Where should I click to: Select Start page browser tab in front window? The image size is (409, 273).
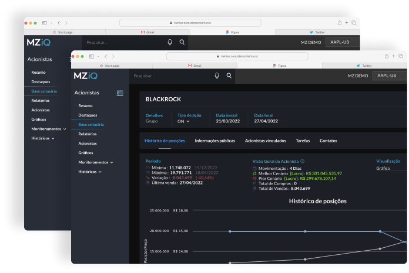(x=112, y=66)
